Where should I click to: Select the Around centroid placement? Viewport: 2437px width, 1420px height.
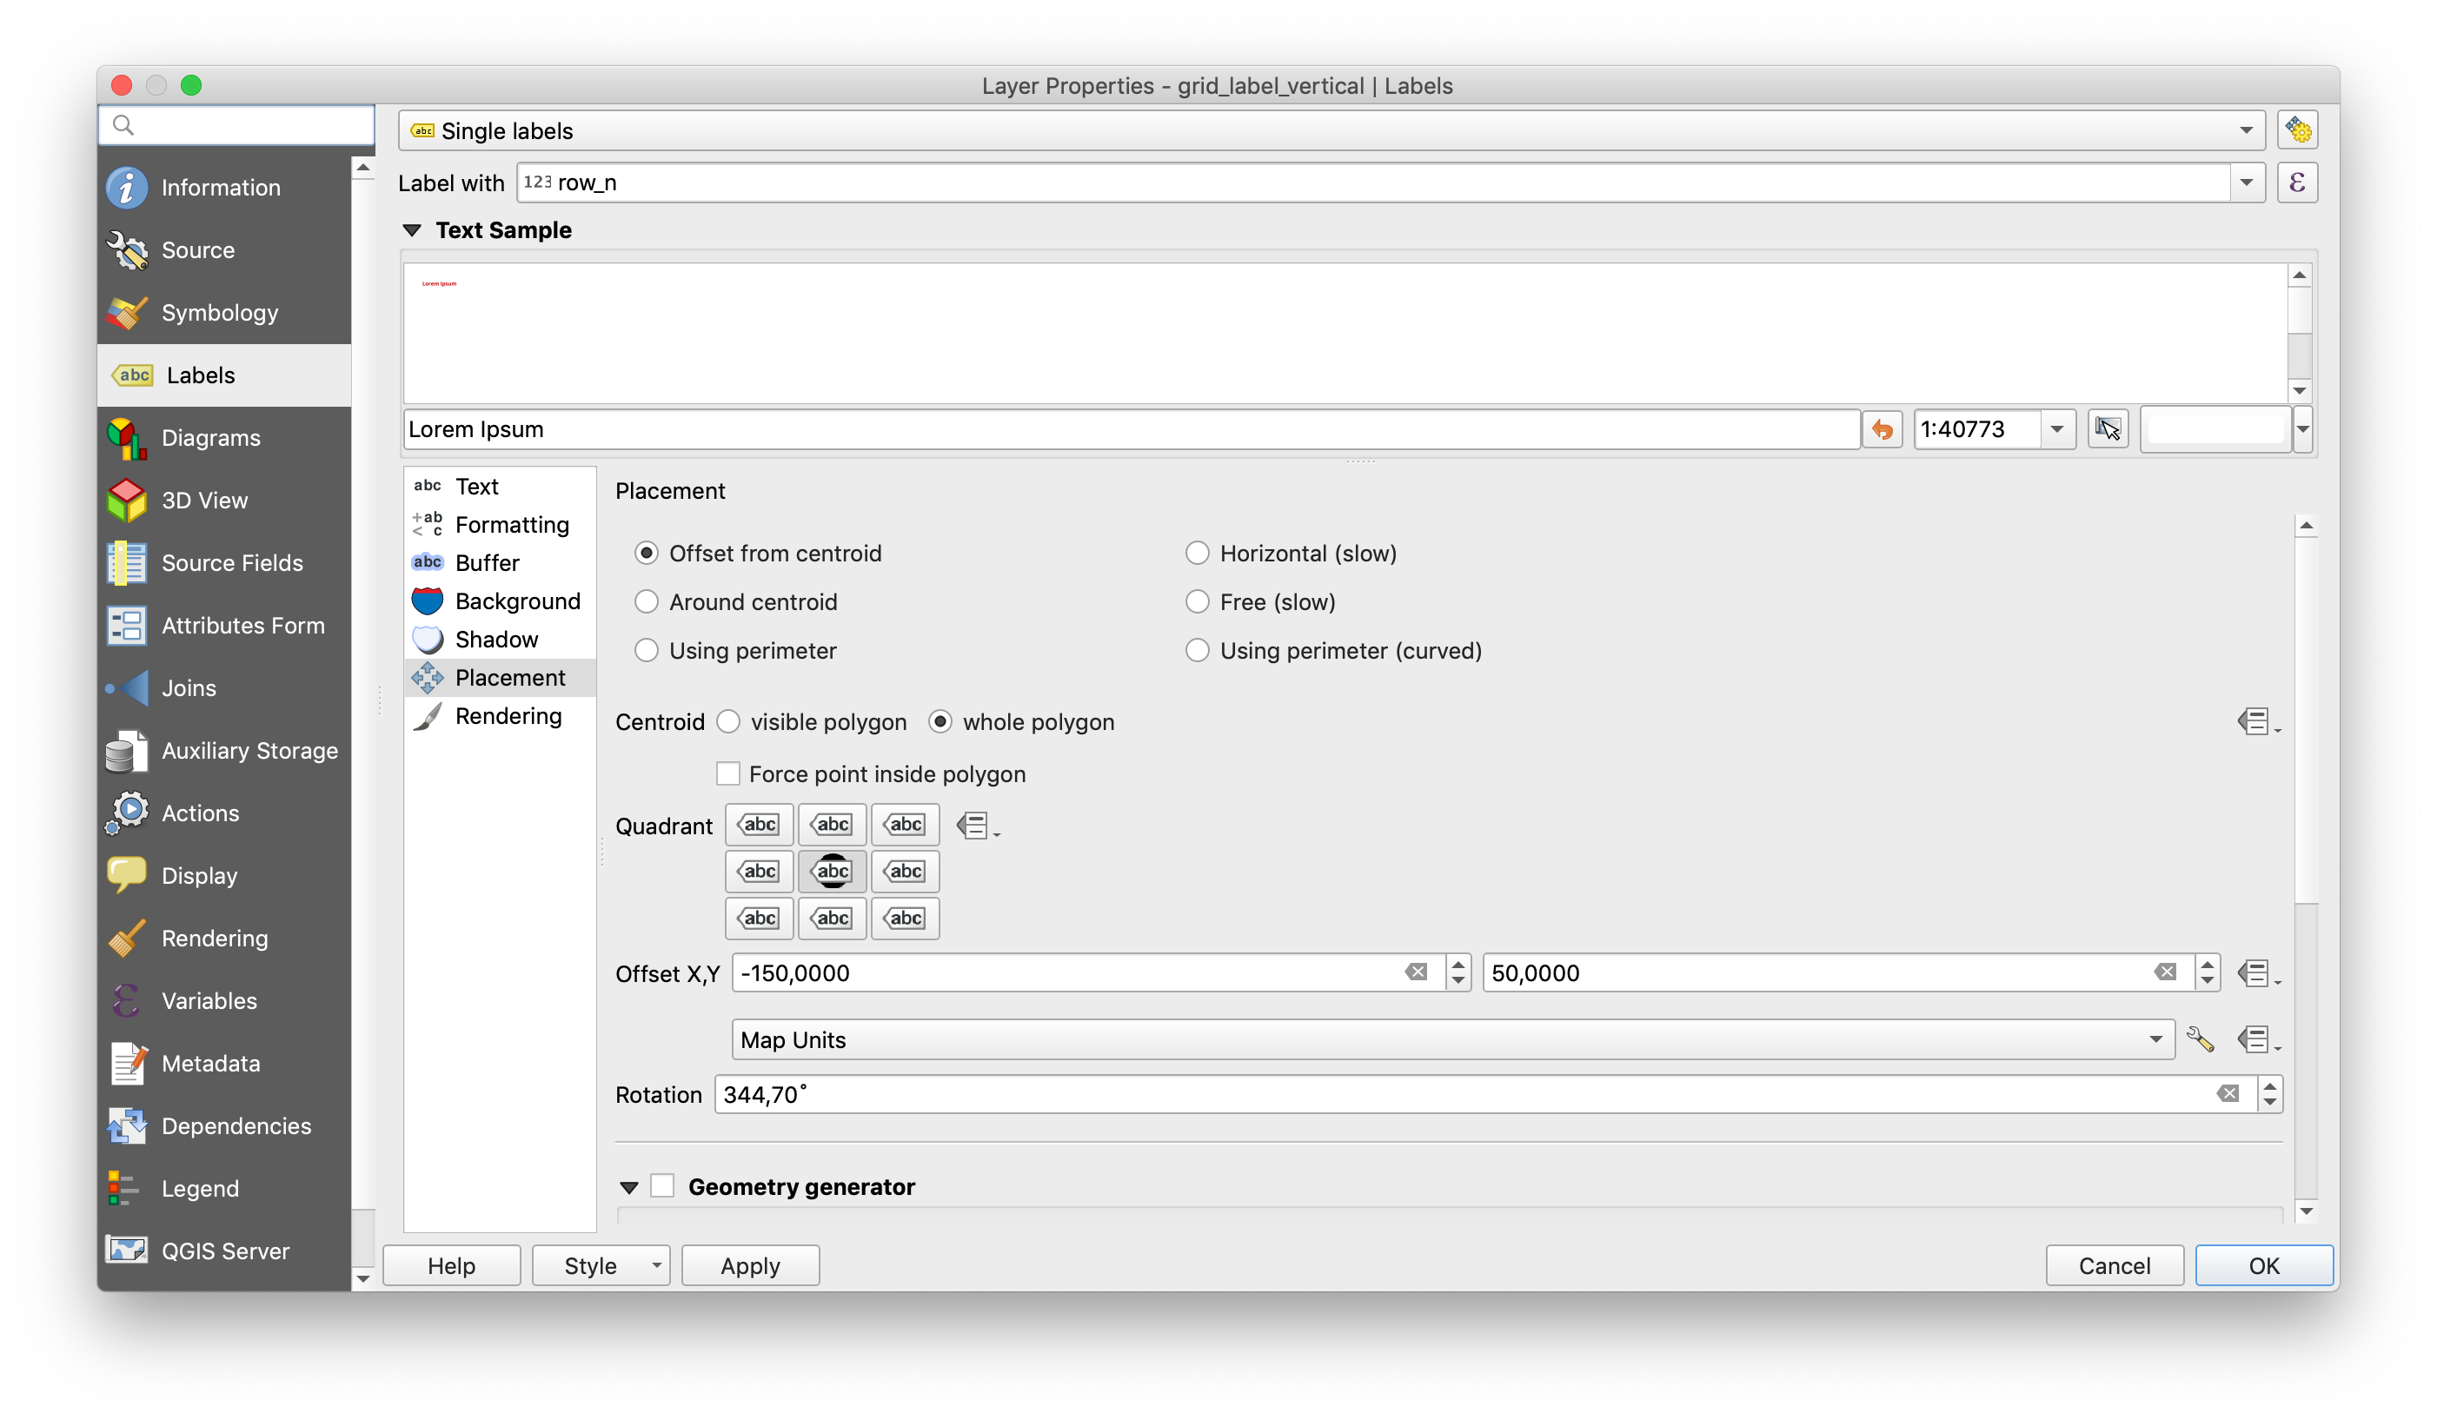(646, 601)
